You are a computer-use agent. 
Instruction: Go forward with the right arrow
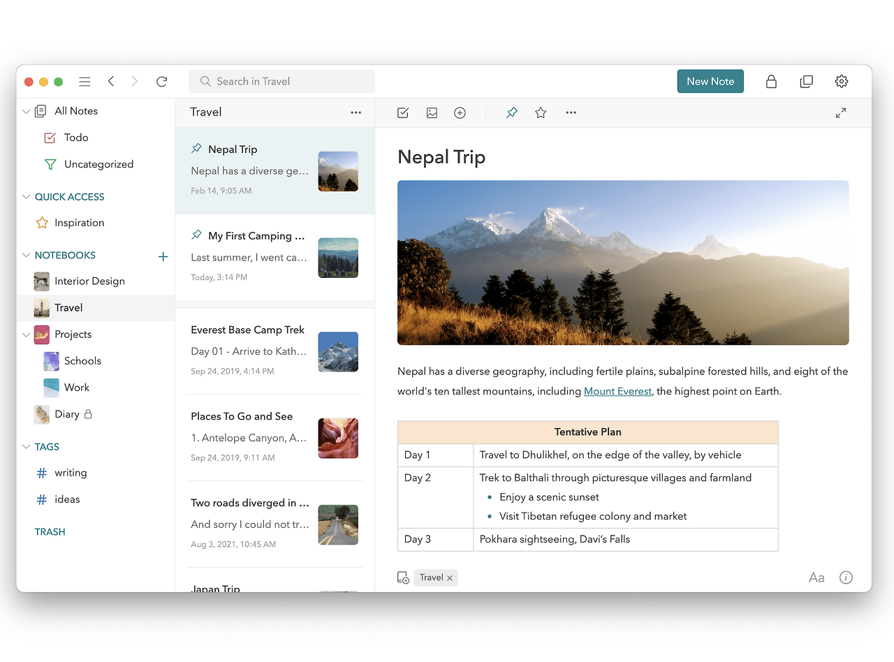click(x=135, y=82)
